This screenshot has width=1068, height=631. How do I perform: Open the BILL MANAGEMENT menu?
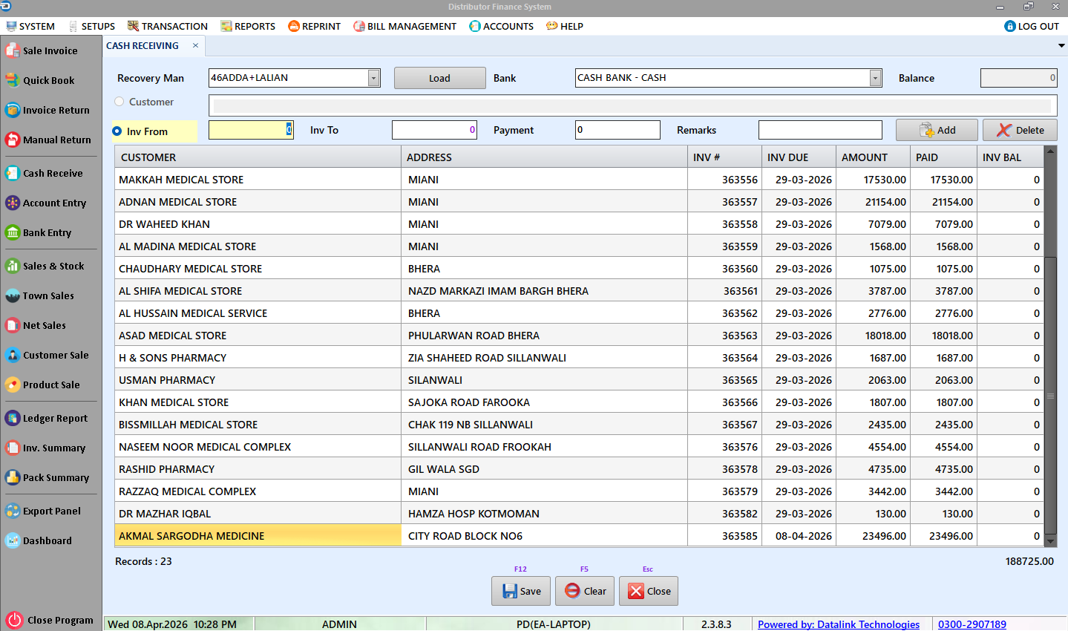click(405, 26)
